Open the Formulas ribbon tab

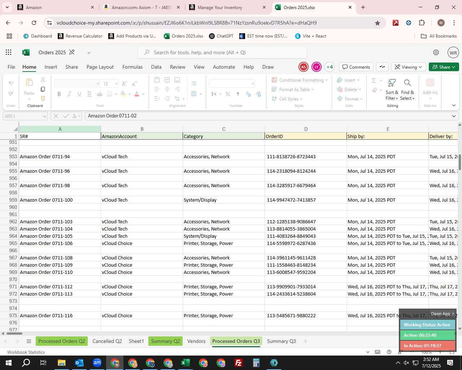(x=132, y=67)
